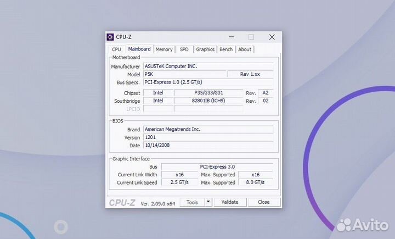395x239 pixels.
Task: Expand the Tools dropdown arrow
Action: click(208, 202)
